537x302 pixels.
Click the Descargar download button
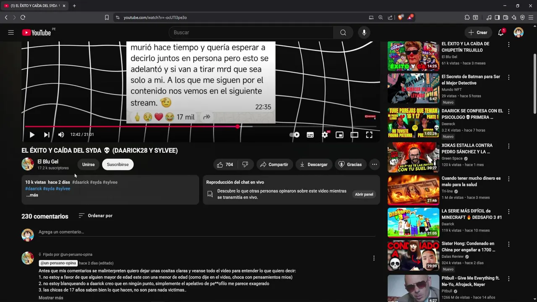pyautogui.click(x=313, y=164)
